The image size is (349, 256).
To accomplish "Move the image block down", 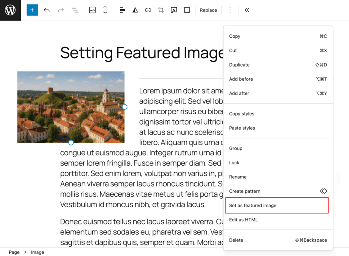I will pos(105,12).
